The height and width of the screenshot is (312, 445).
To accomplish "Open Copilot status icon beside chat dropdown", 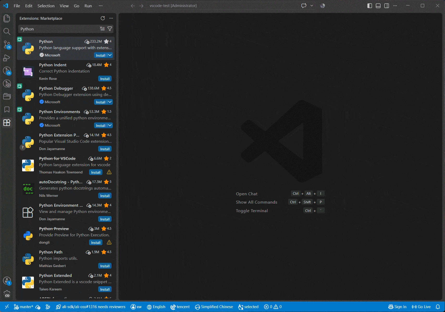I will pos(323,6).
